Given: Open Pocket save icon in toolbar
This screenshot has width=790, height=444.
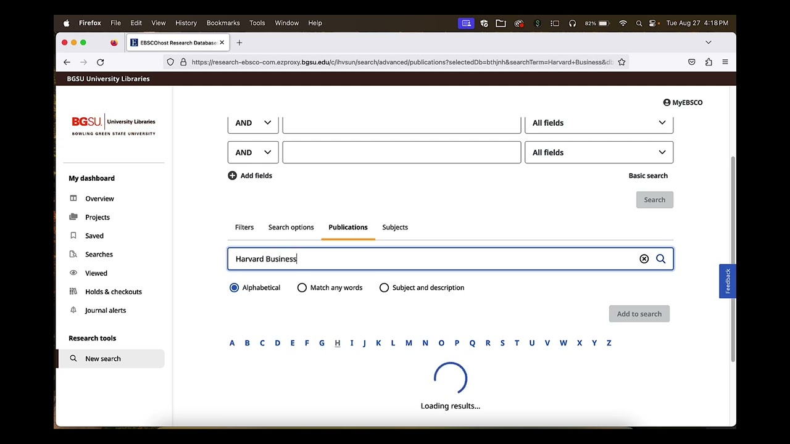Looking at the screenshot, I should (692, 62).
